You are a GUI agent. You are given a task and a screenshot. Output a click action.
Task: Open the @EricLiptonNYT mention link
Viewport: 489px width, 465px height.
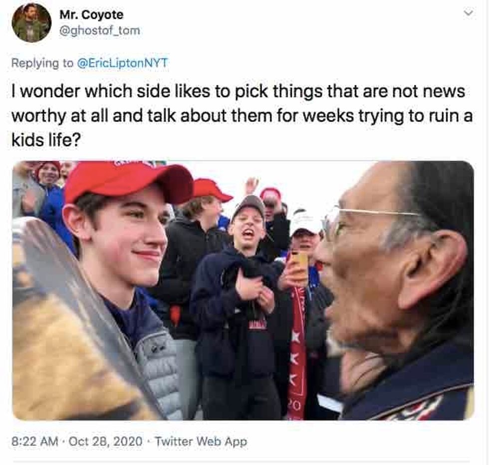[122, 63]
